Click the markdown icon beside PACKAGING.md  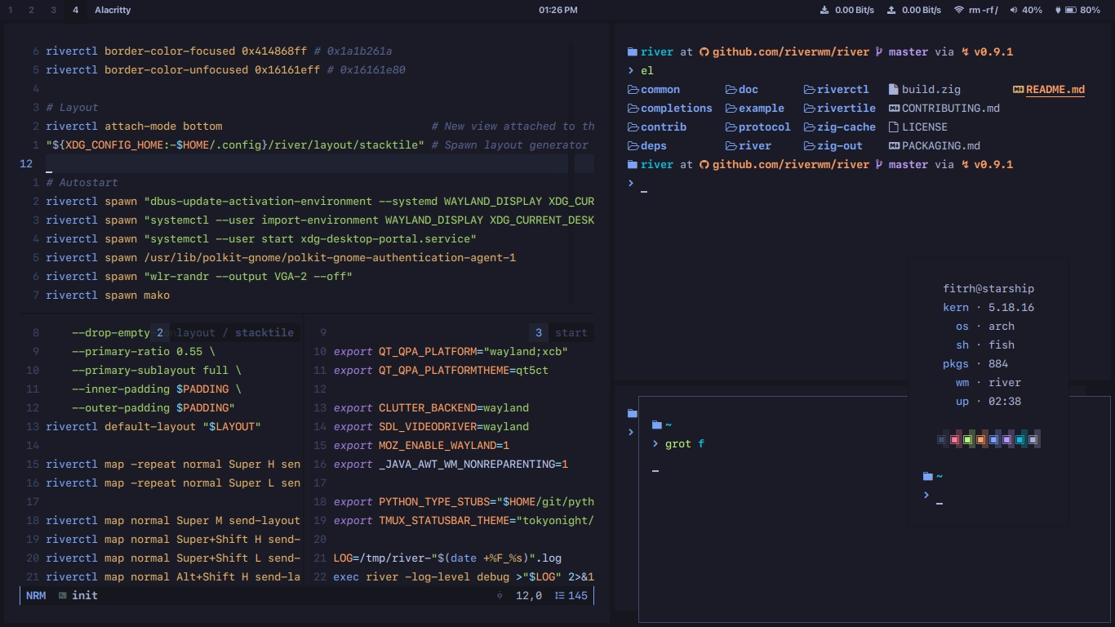893,145
